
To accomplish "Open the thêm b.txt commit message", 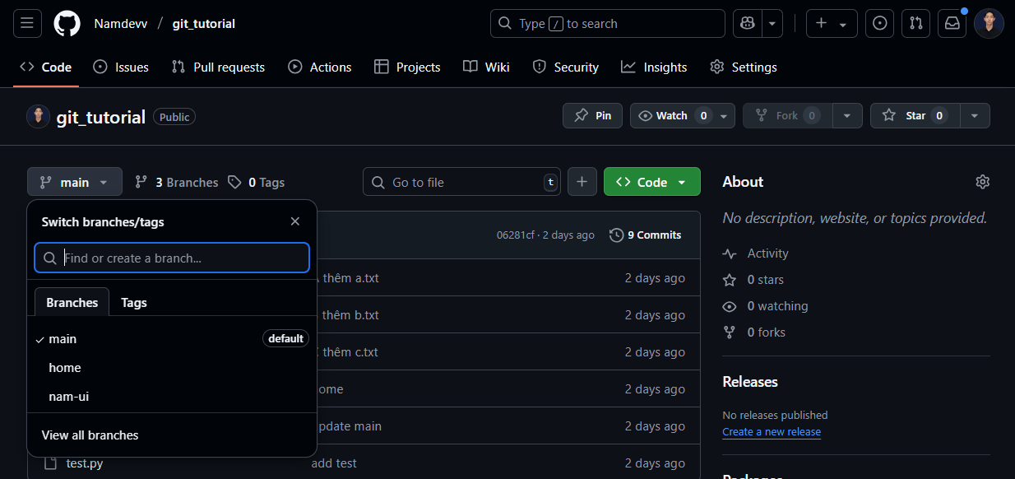I will point(350,315).
